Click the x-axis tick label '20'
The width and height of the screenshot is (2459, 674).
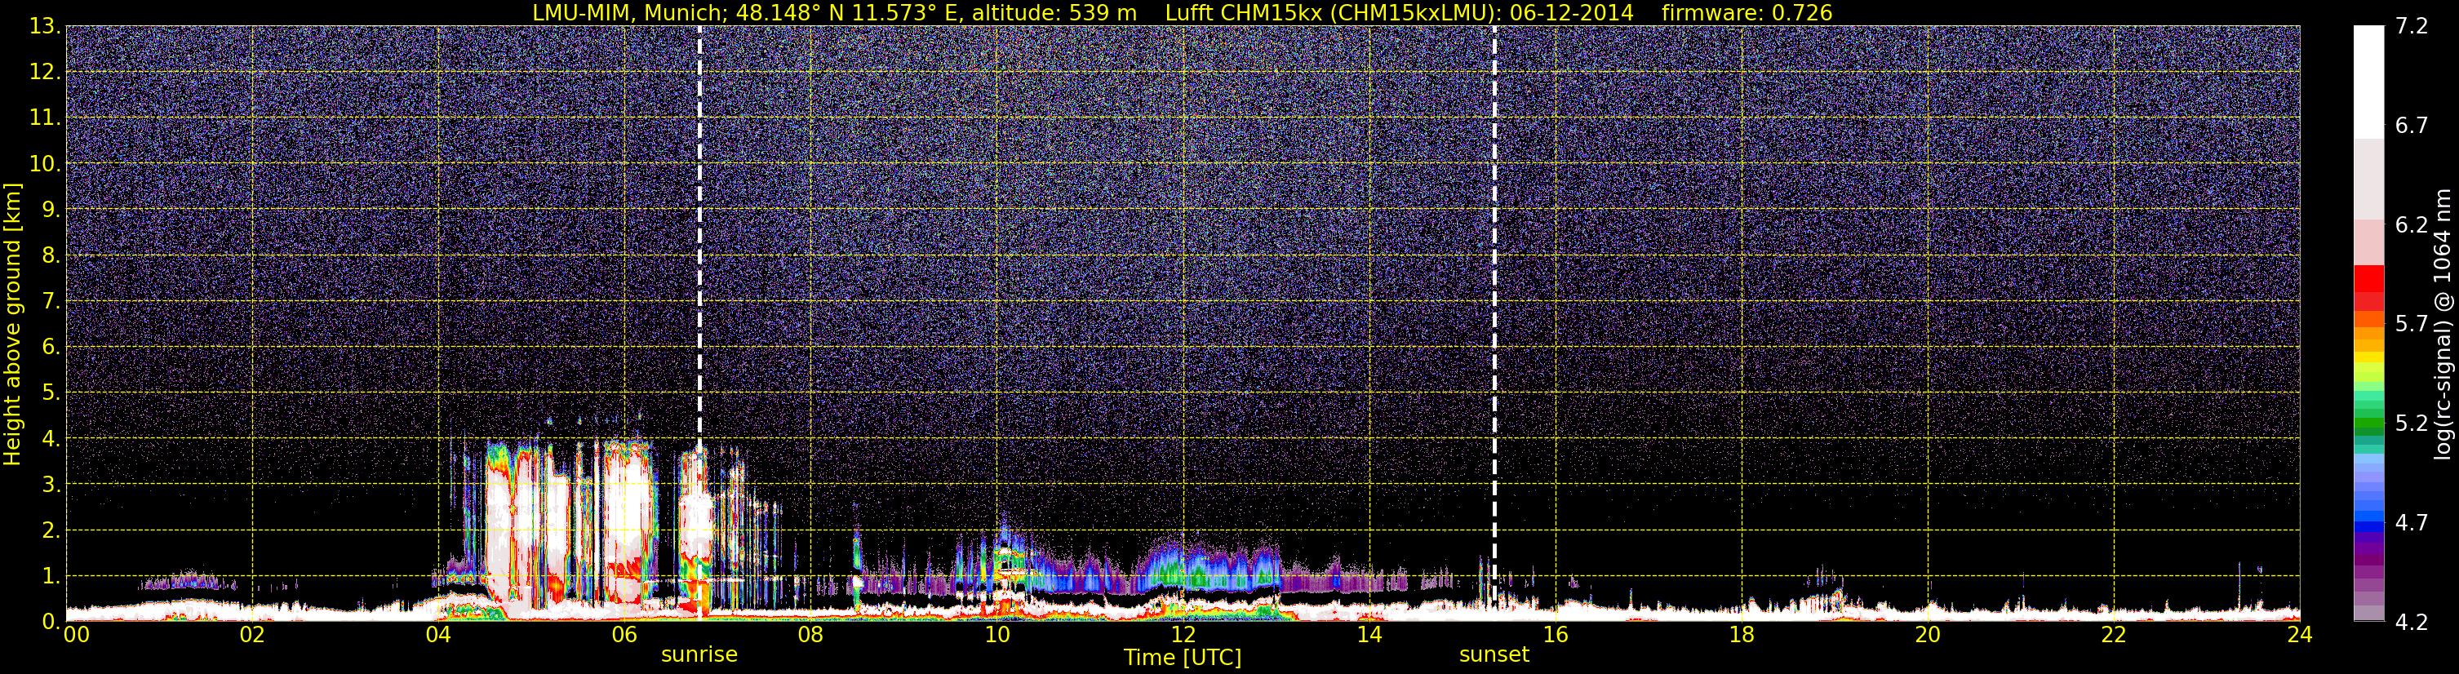1928,635
